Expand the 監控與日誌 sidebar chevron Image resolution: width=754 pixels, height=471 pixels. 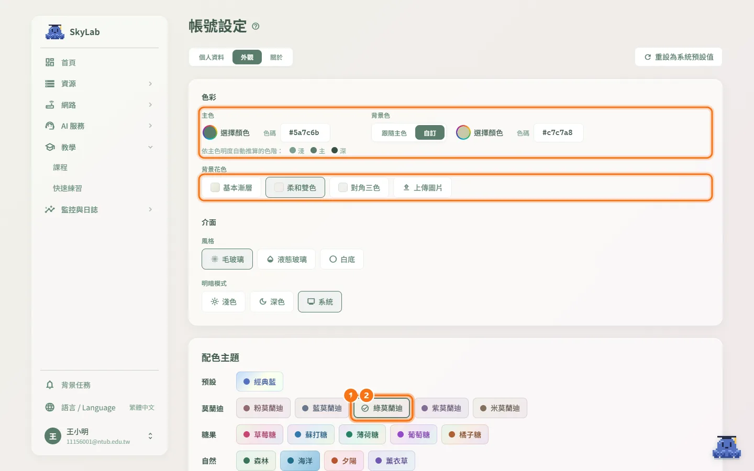[x=150, y=209]
